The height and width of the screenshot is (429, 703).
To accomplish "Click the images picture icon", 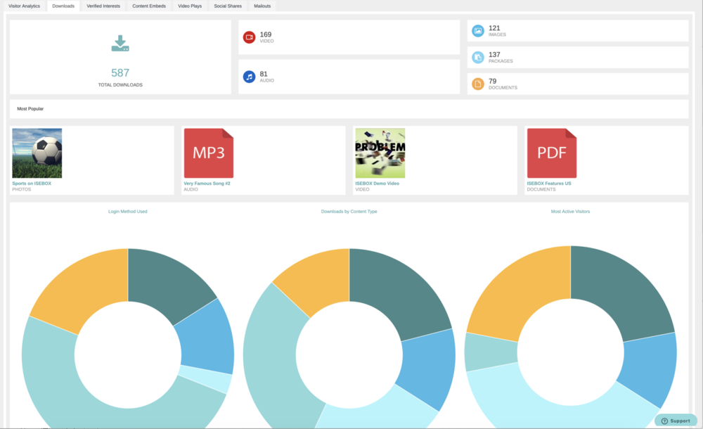I will coord(478,31).
